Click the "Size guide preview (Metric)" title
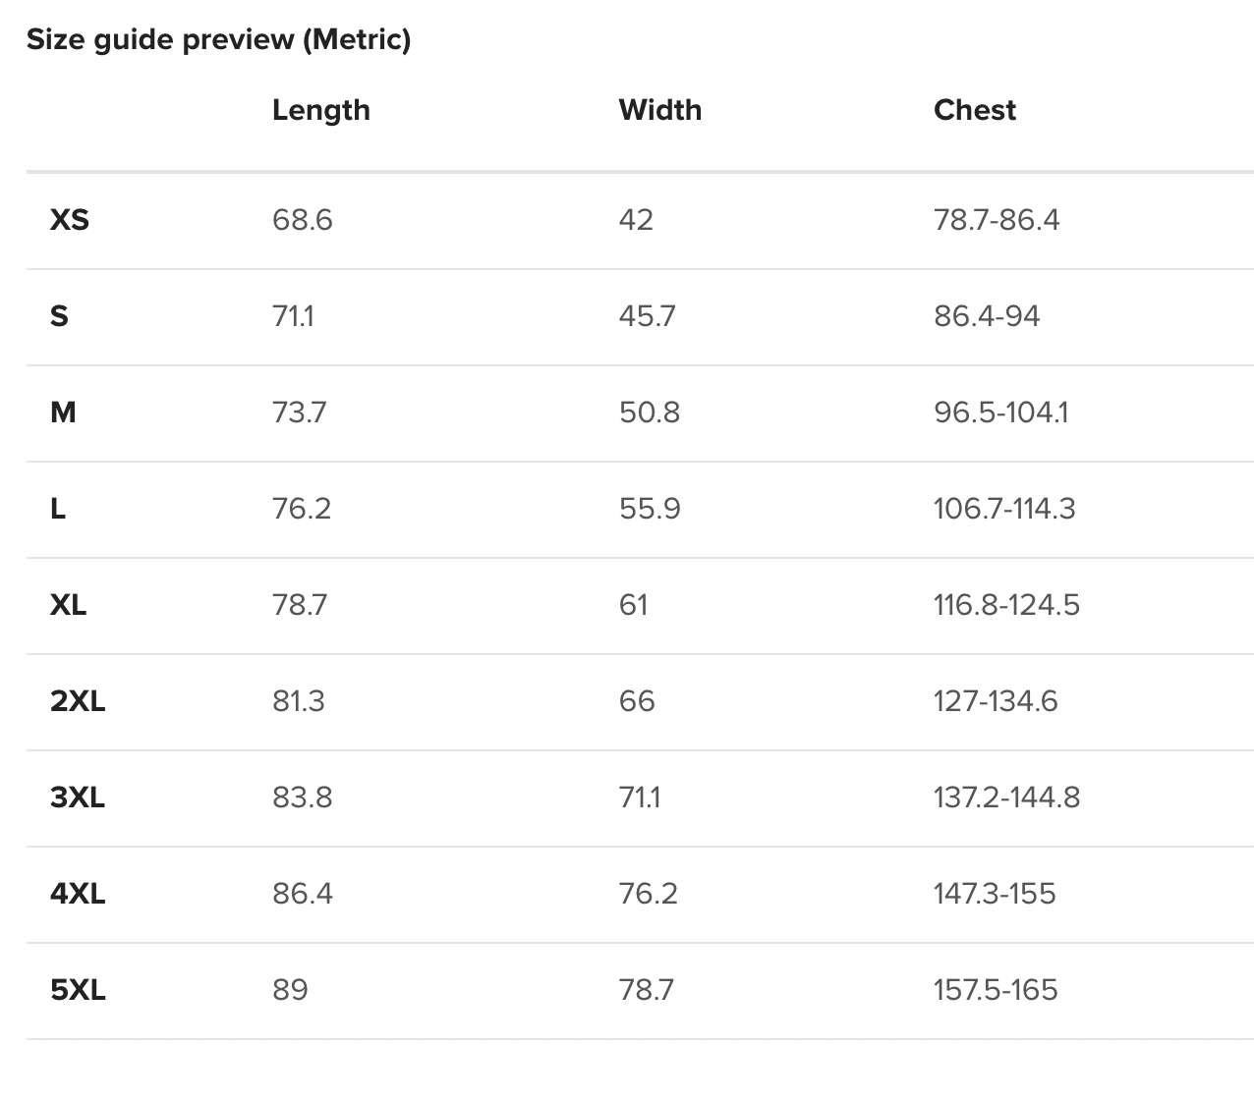Screen dimensions: 1254x1100 (x=218, y=39)
